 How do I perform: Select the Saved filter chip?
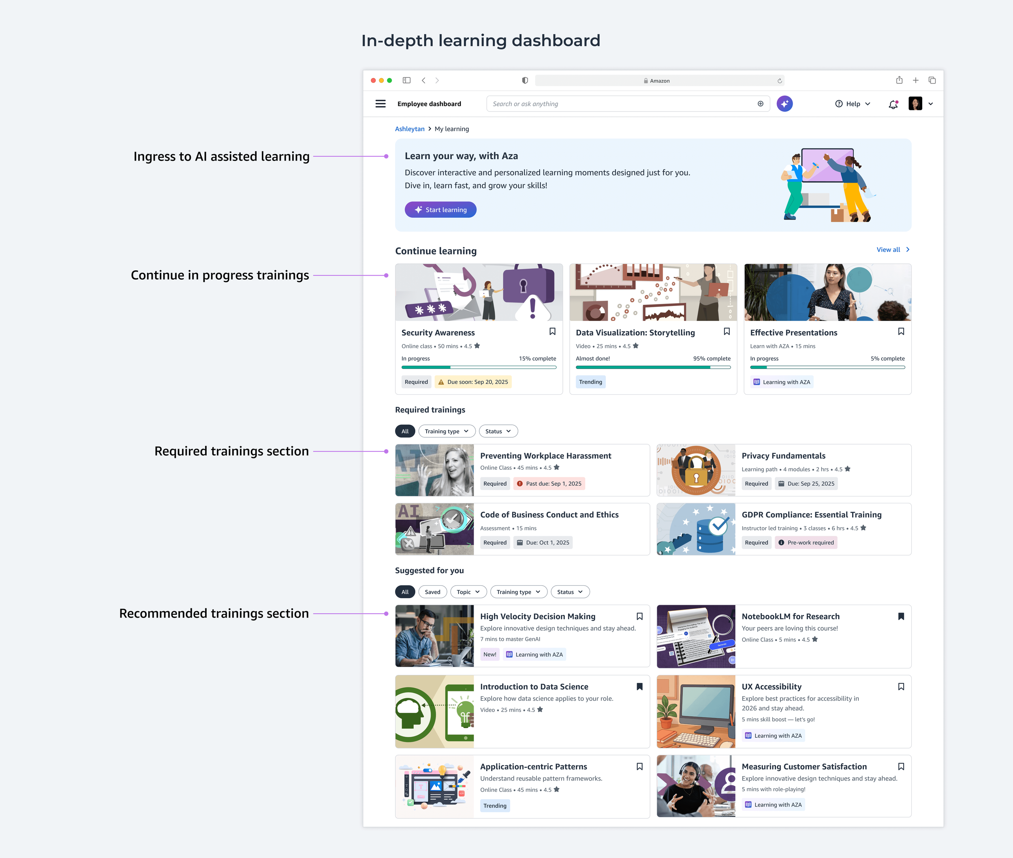432,592
